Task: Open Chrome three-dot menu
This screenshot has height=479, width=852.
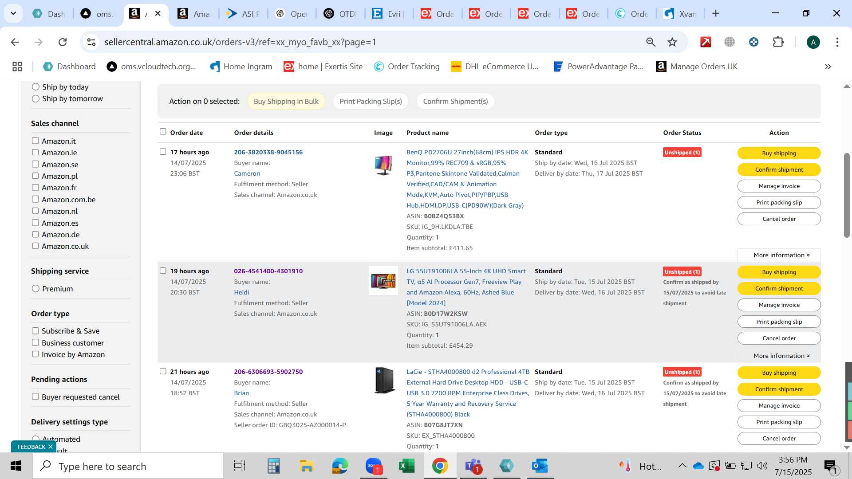Action: (x=837, y=42)
